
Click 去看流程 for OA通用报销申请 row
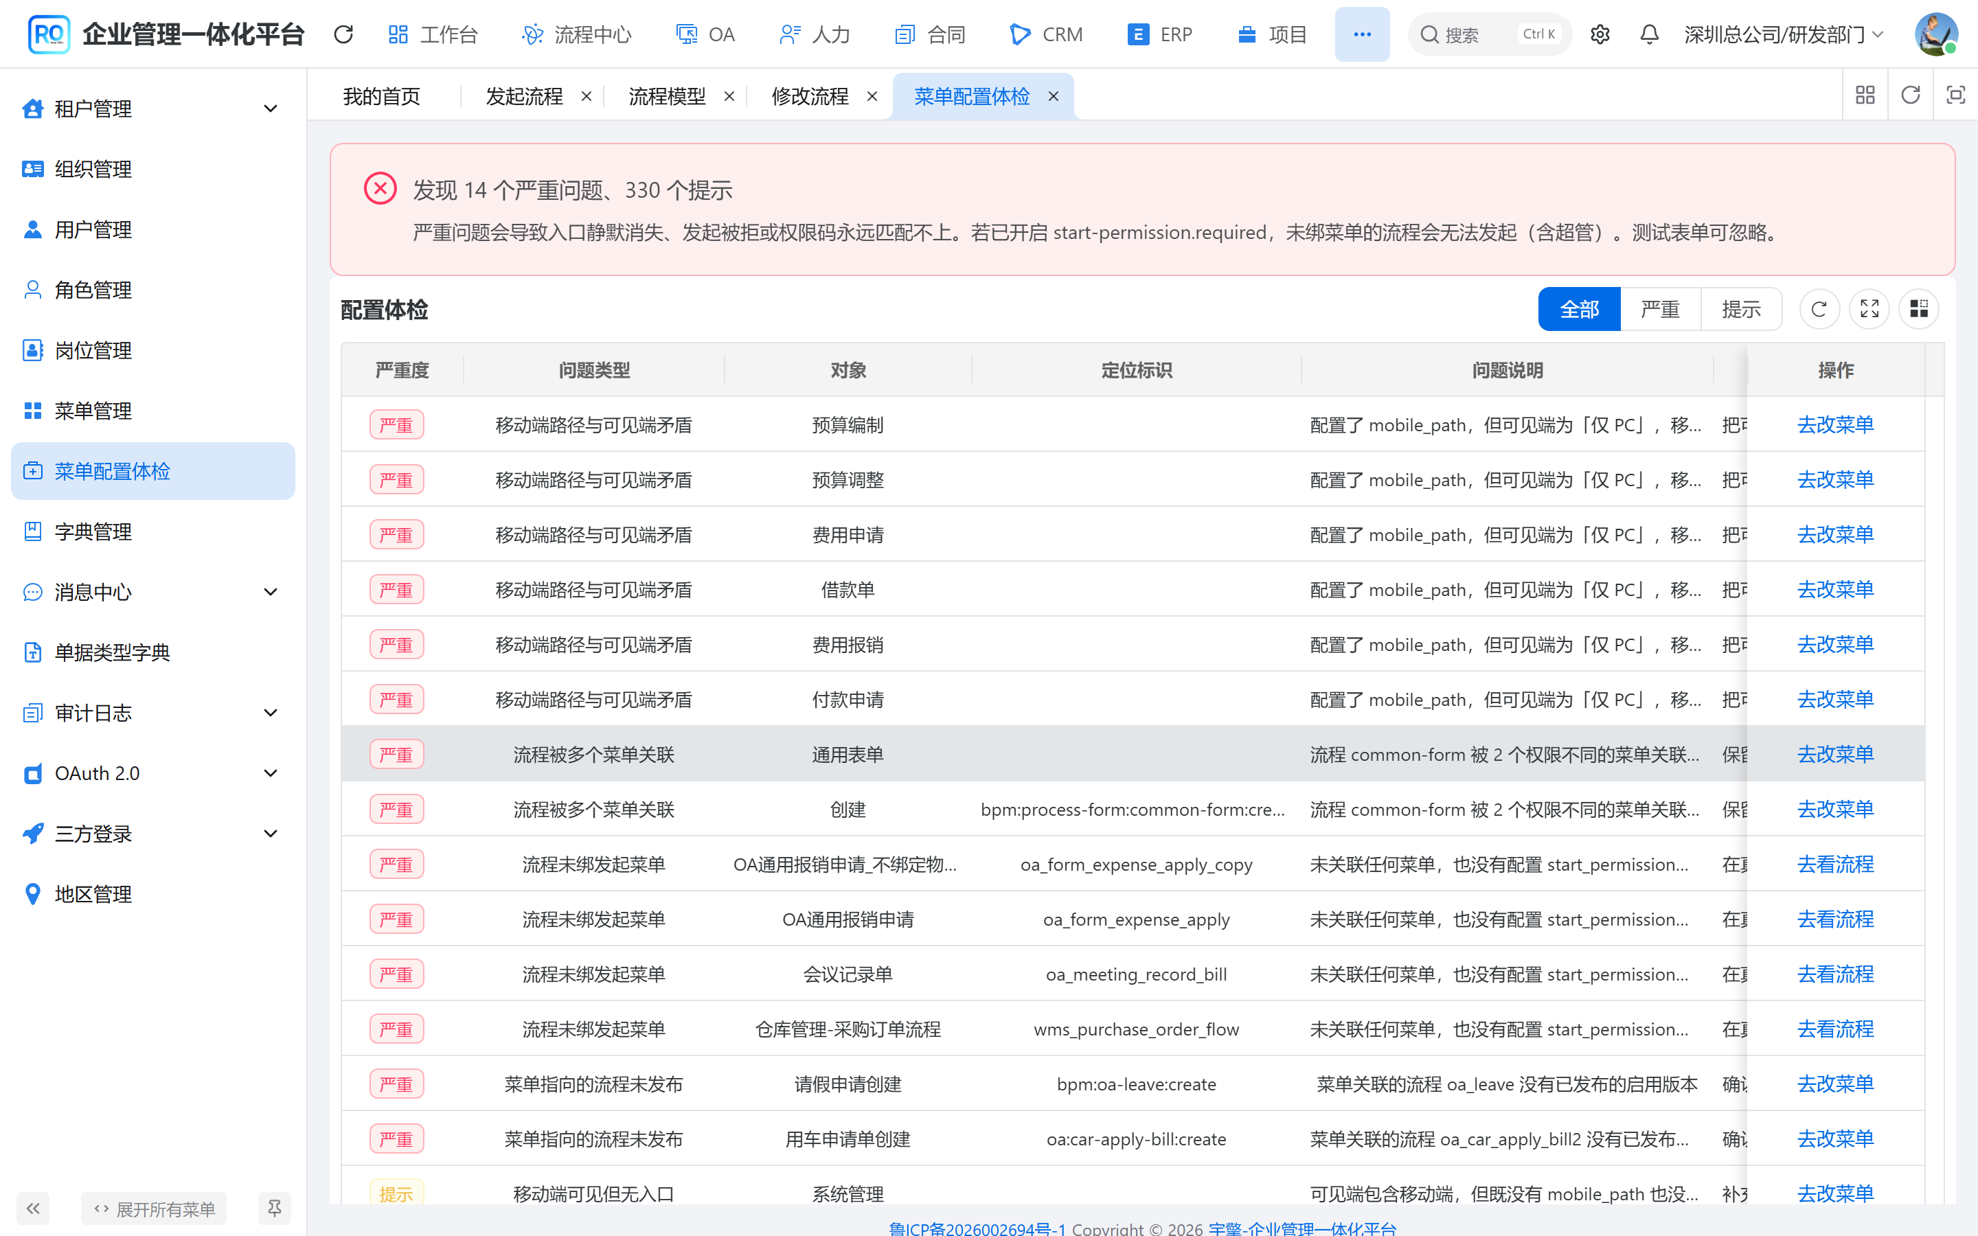point(1835,919)
